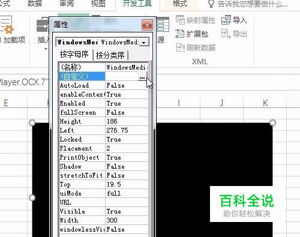Click the Enabled value True
Screen dimensions: 300x237
[127, 103]
